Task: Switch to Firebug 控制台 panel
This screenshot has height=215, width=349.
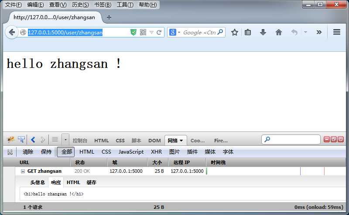Action: [80, 141]
